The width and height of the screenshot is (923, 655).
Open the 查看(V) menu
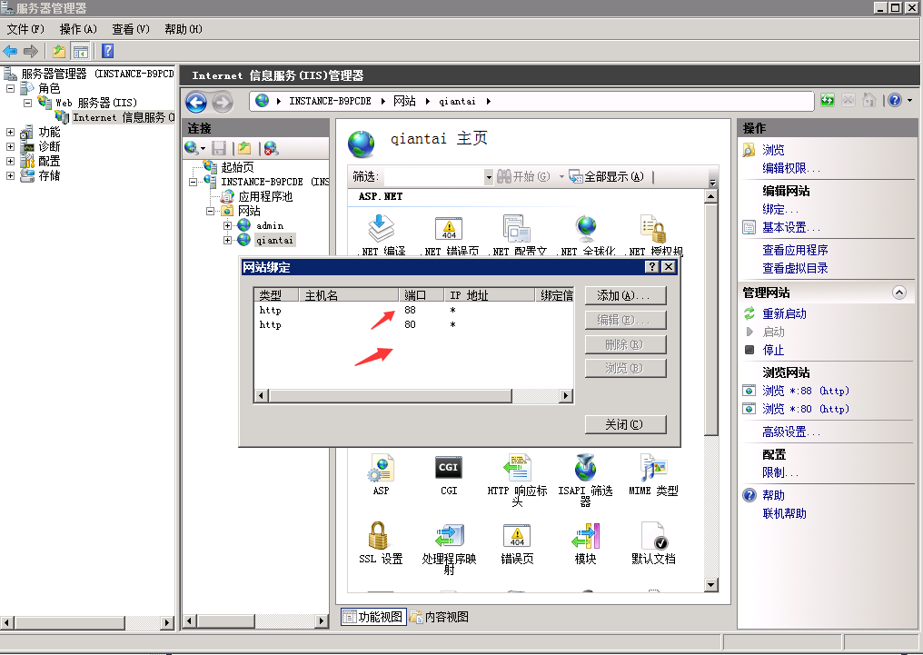[131, 29]
